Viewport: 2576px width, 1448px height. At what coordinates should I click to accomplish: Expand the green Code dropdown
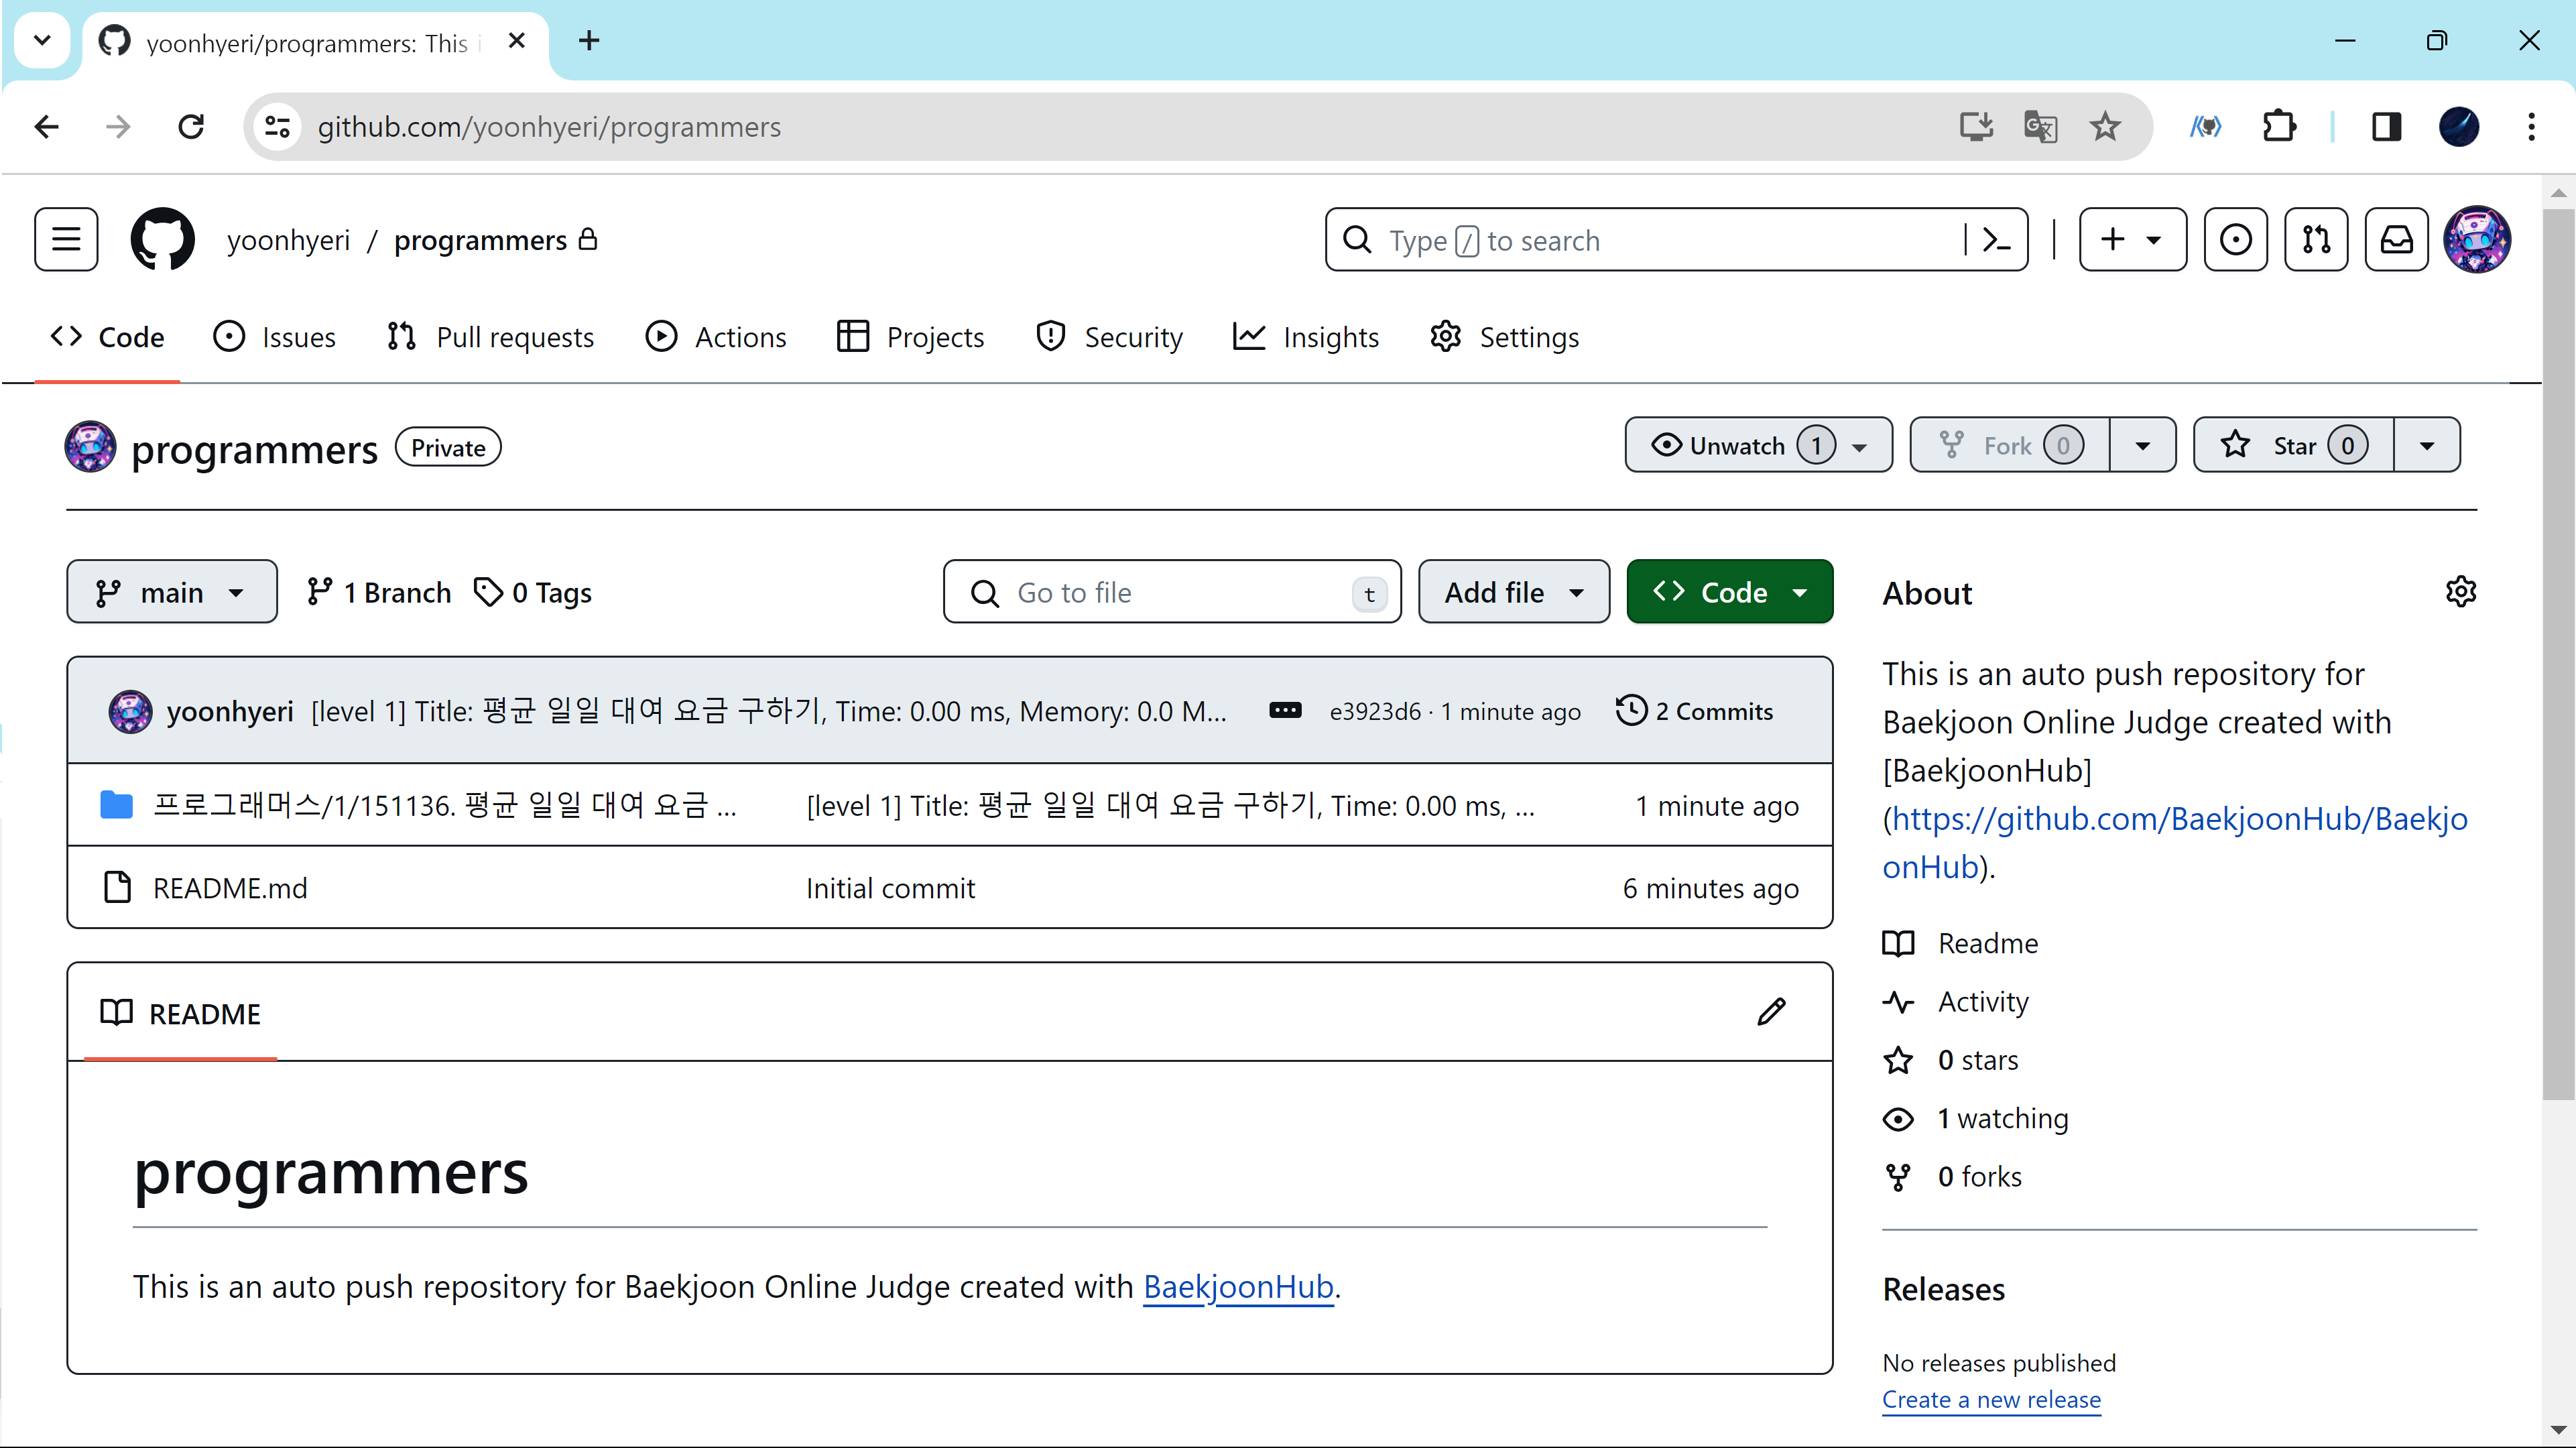(x=1729, y=593)
